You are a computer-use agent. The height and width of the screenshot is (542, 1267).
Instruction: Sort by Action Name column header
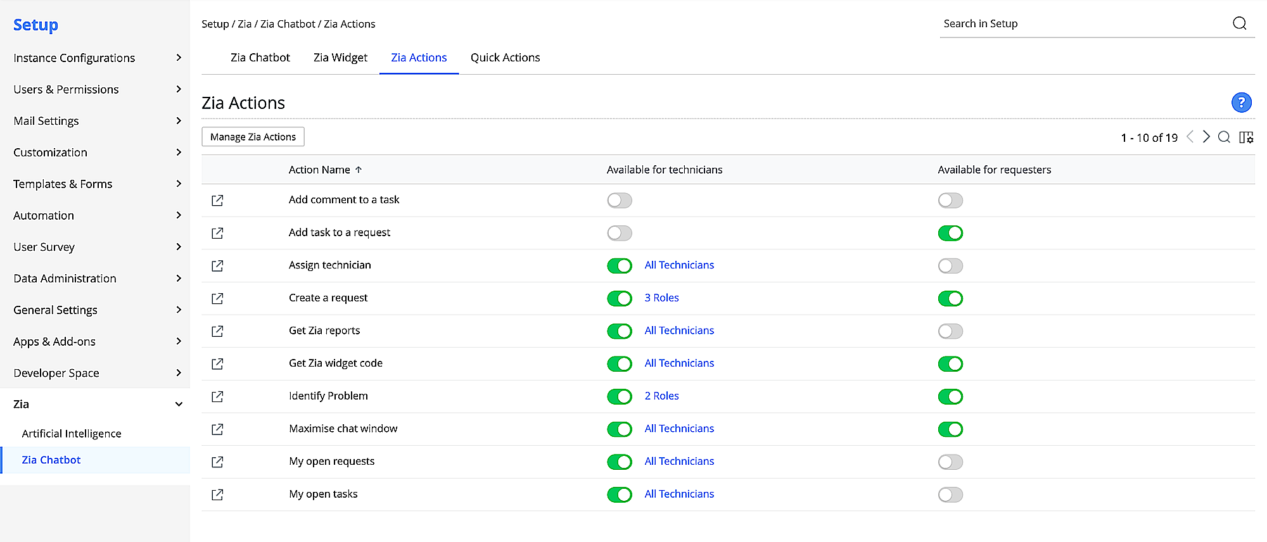[319, 170]
